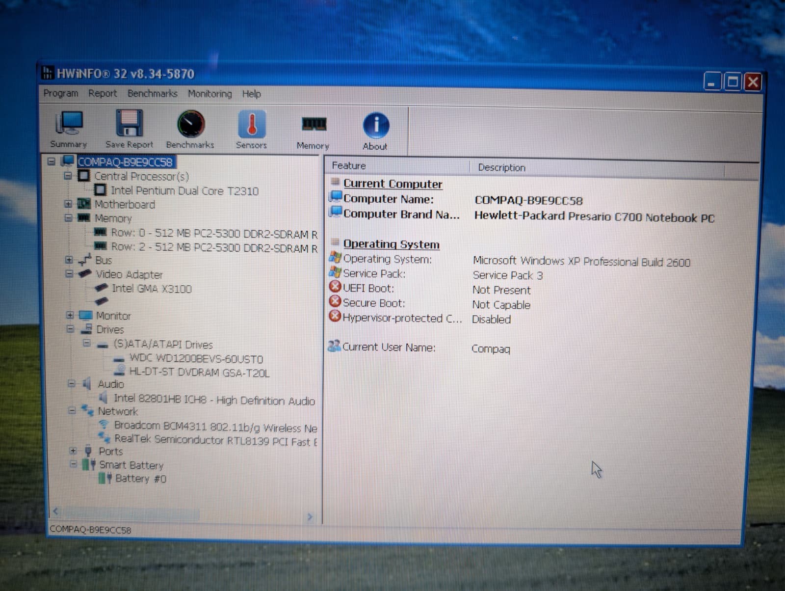Click the Central Processor(s) chip icon
Image resolution: width=785 pixels, height=591 pixels.
tap(84, 176)
